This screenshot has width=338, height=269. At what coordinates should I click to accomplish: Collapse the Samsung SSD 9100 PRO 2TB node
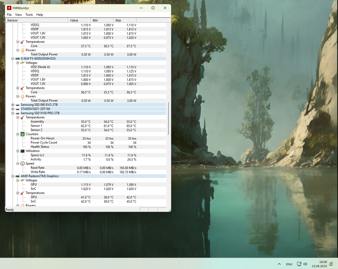[13, 113]
